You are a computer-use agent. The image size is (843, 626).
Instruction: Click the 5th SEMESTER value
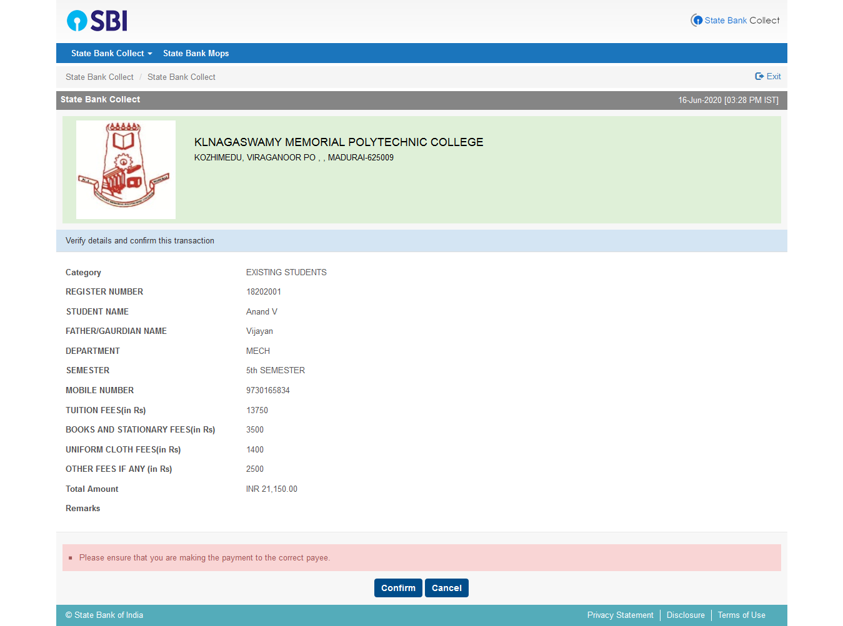tap(276, 370)
